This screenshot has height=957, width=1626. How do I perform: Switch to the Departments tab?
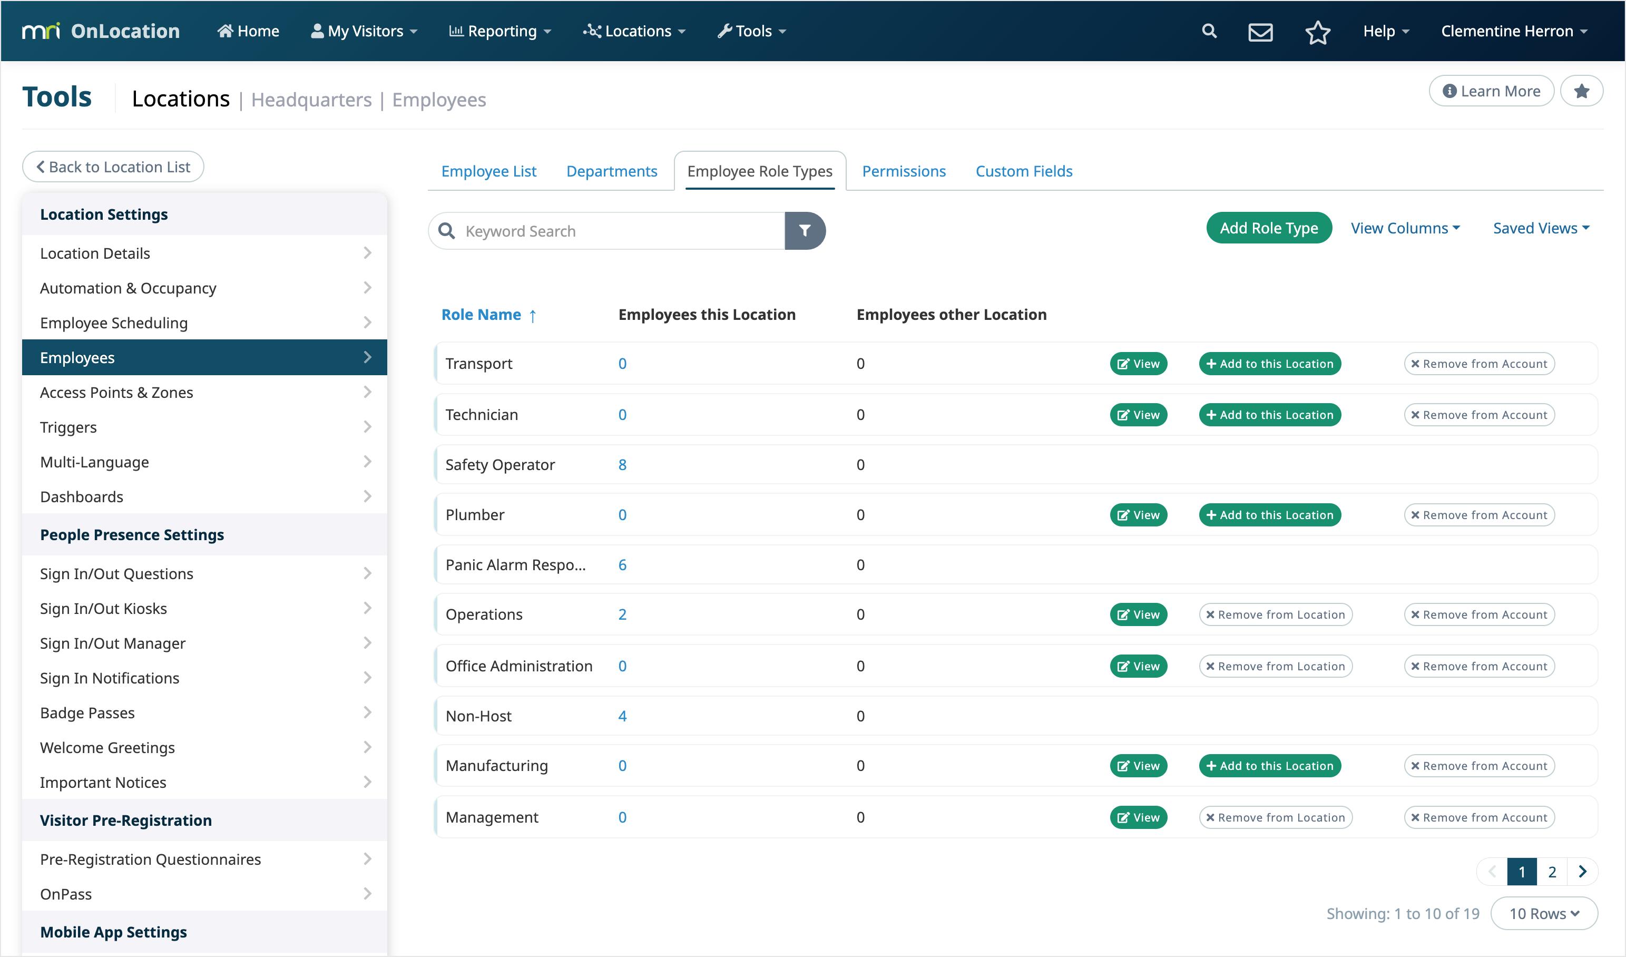pyautogui.click(x=611, y=171)
